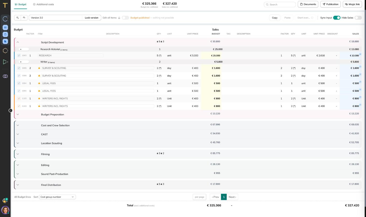Open the blue film slate icon in the sidebar

[5, 27]
